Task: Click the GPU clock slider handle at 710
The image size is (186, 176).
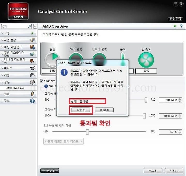Action: click(146, 100)
